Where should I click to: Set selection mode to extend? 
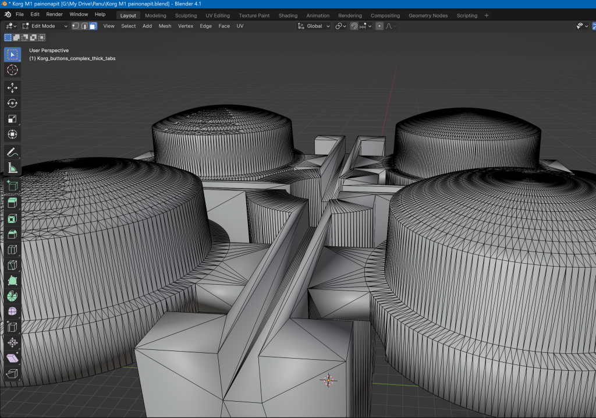click(16, 37)
